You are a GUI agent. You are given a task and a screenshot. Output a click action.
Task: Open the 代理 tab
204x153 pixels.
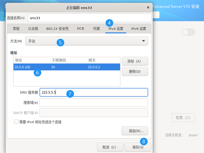pyautogui.click(x=96, y=29)
